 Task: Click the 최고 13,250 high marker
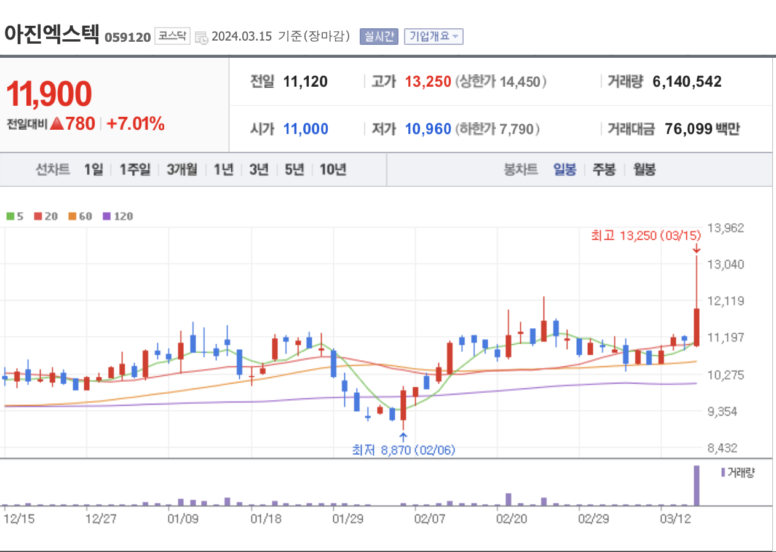(x=646, y=235)
